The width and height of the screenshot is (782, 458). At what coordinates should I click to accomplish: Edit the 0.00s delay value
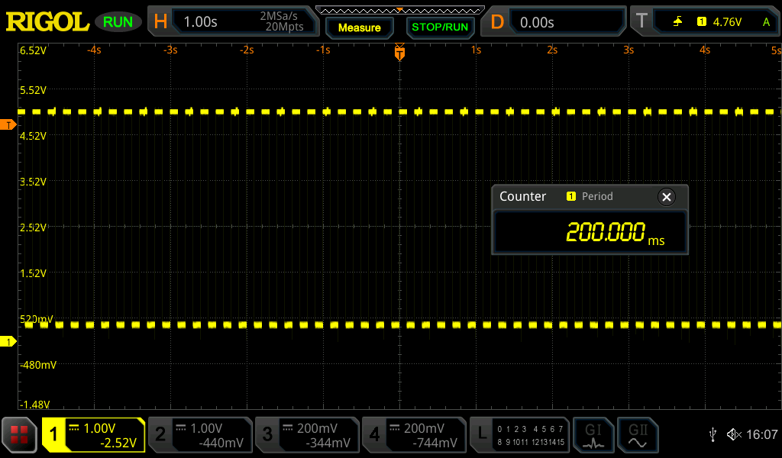(537, 22)
